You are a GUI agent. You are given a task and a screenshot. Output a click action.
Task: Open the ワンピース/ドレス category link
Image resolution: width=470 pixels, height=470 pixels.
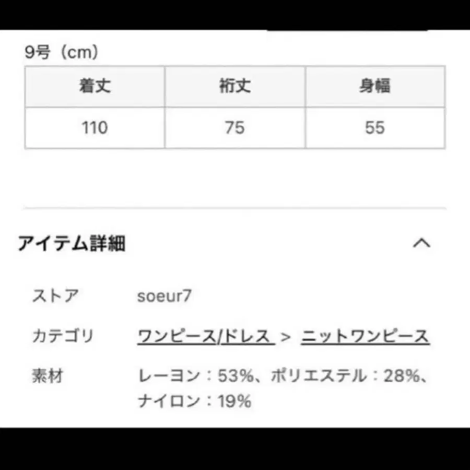[204, 336]
